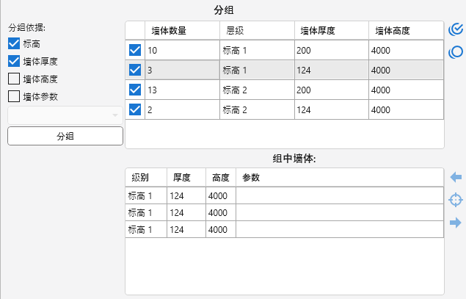Uncheck the 标高 grouping checkbox
466x299 pixels.
(14, 45)
